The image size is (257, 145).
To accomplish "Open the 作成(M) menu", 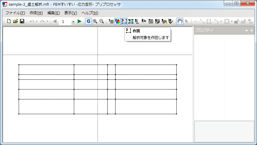I will click(x=36, y=13).
